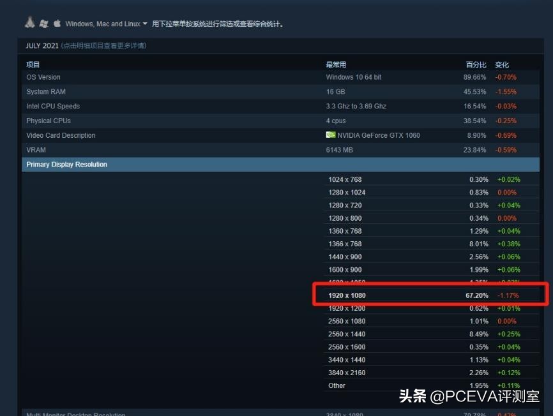The width and height of the screenshot is (553, 416).
Task: Select the Apple logo filter icon
Action: [57, 23]
